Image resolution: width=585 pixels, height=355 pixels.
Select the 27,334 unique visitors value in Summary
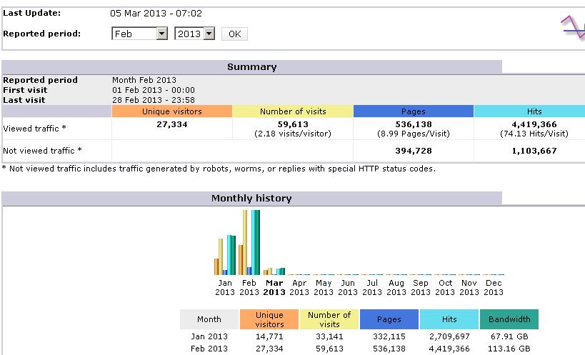coord(172,124)
